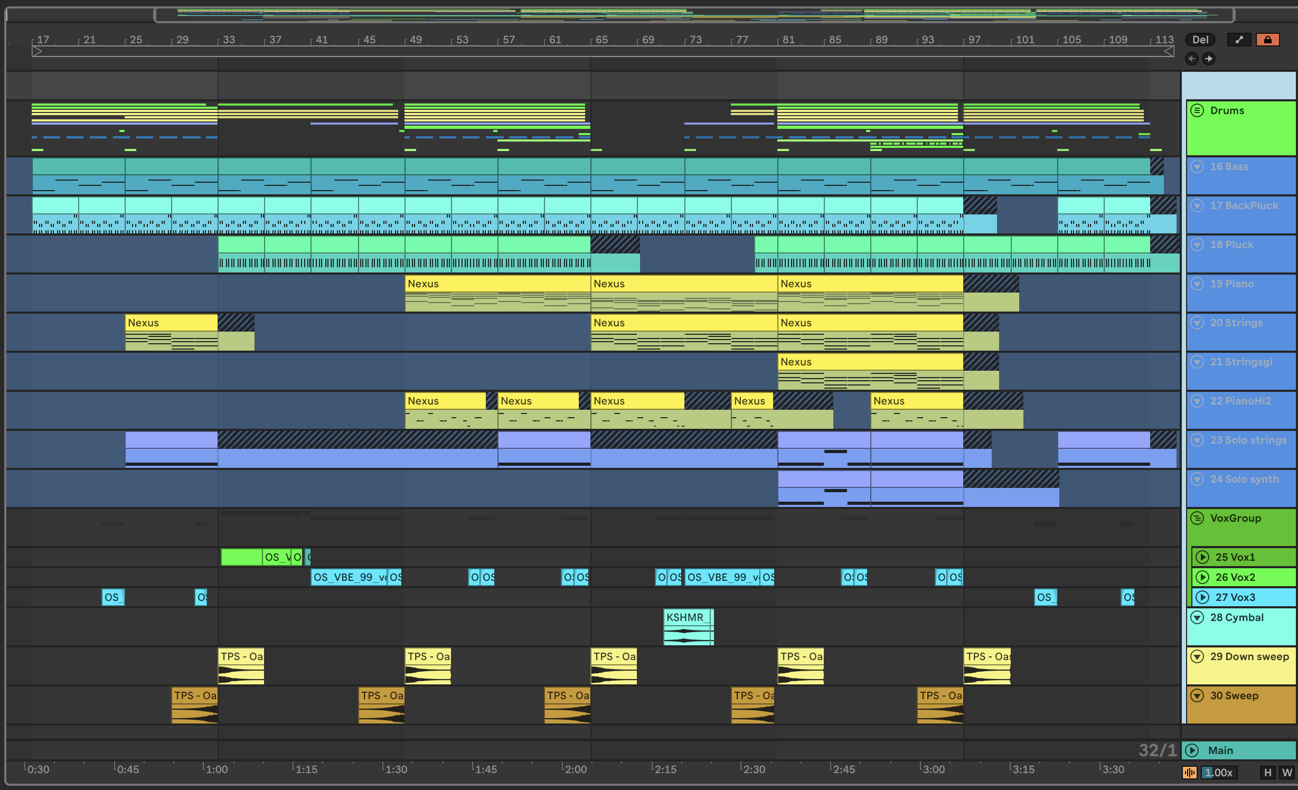This screenshot has width=1298, height=790.
Task: Select the 28 Cymbal track title
Action: (1237, 617)
